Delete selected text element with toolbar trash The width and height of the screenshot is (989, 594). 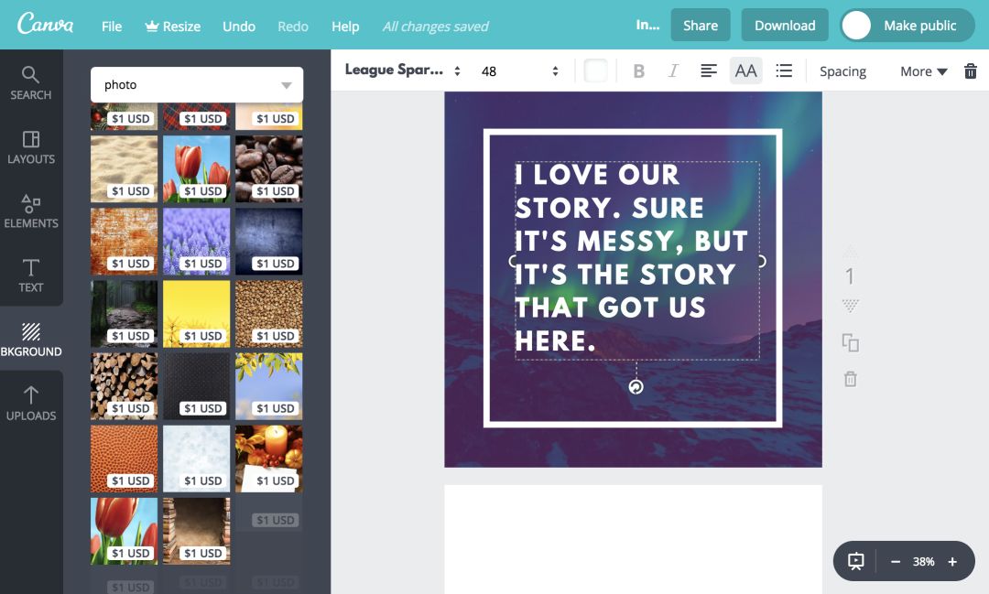tap(970, 70)
